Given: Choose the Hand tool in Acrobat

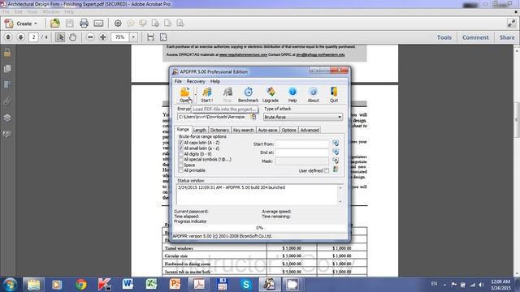Looking at the screenshot, I should pyautogui.click(x=72, y=37).
